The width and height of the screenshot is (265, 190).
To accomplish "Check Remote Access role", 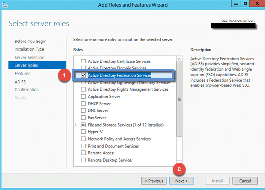I will click(x=83, y=153).
